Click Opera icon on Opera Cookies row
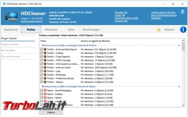Screen dimensions: 188x117 [x=45, y=94]
